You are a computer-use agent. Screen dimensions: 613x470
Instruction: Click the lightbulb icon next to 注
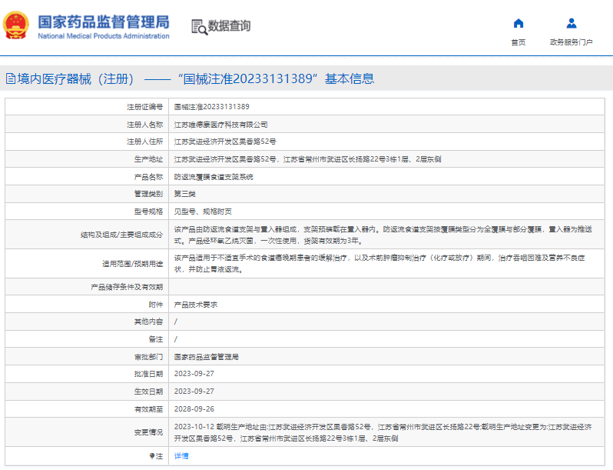pos(151,456)
